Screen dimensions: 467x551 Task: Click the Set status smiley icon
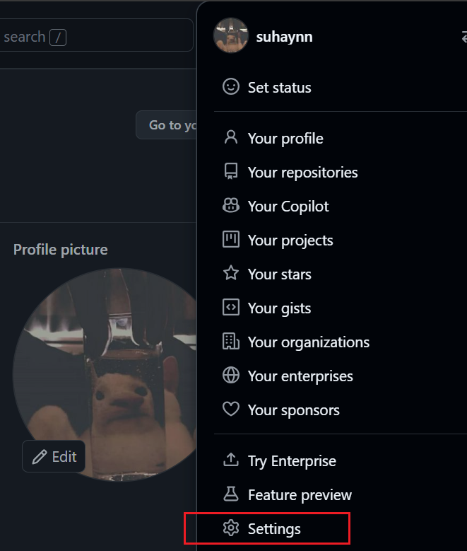tap(231, 87)
